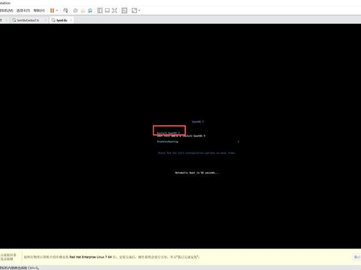
Task: Send Ctrl+Alt+Del to the guest
Action: 65,10
